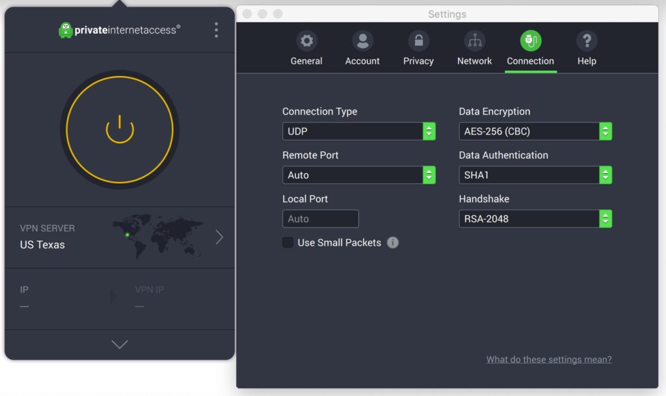Open the Account person icon
Screen dimensions: 666x396
point(362,41)
